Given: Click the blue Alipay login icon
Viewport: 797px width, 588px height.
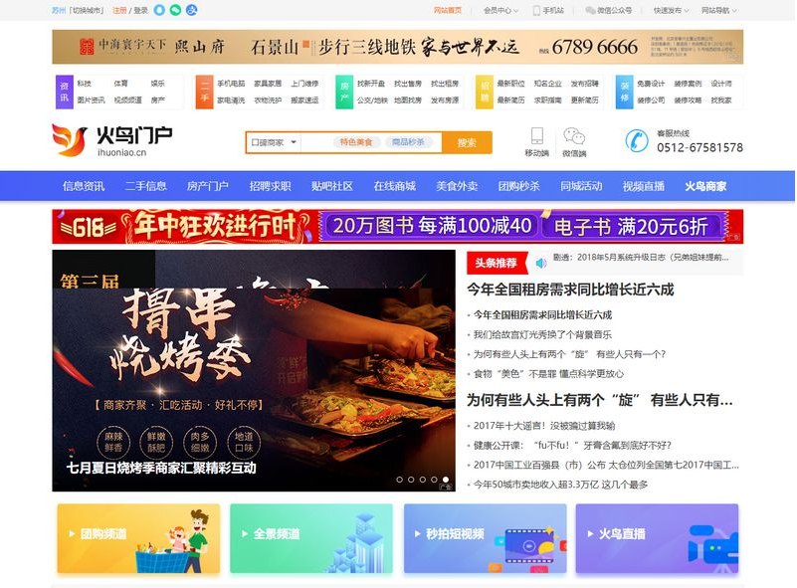Looking at the screenshot, I should (192, 10).
